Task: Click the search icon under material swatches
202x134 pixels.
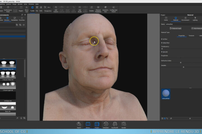Action: (171, 118)
